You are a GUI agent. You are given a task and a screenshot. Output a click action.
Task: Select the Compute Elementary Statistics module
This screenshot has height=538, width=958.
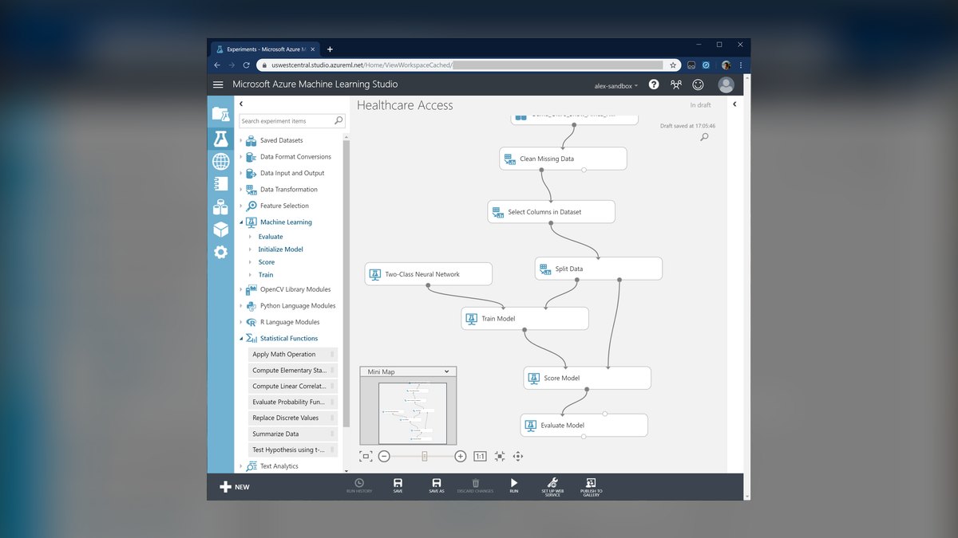pos(293,371)
